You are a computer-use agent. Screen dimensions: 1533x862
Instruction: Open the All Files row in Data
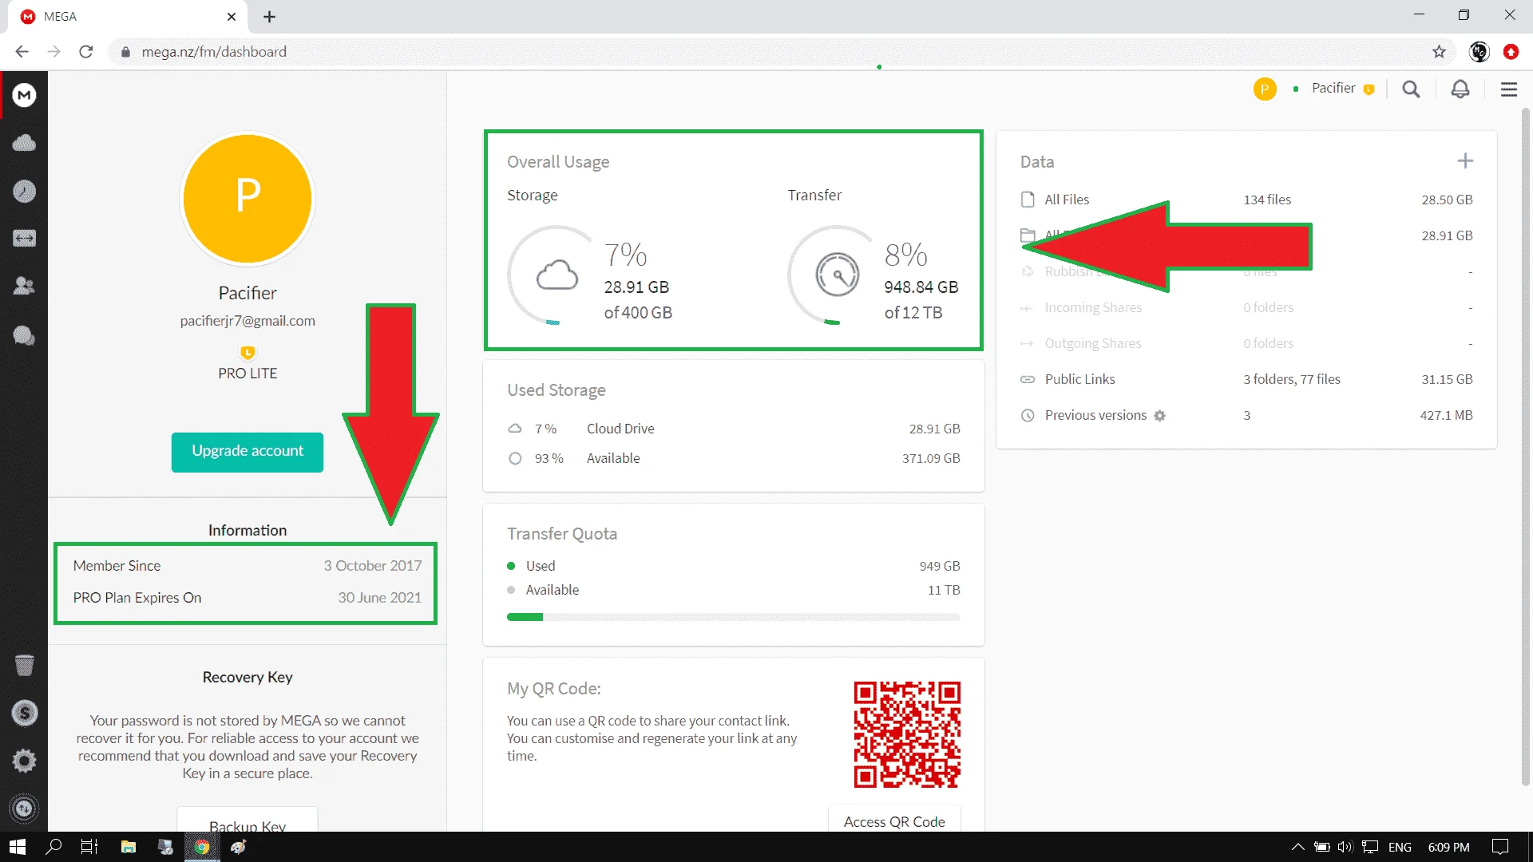(x=1246, y=200)
